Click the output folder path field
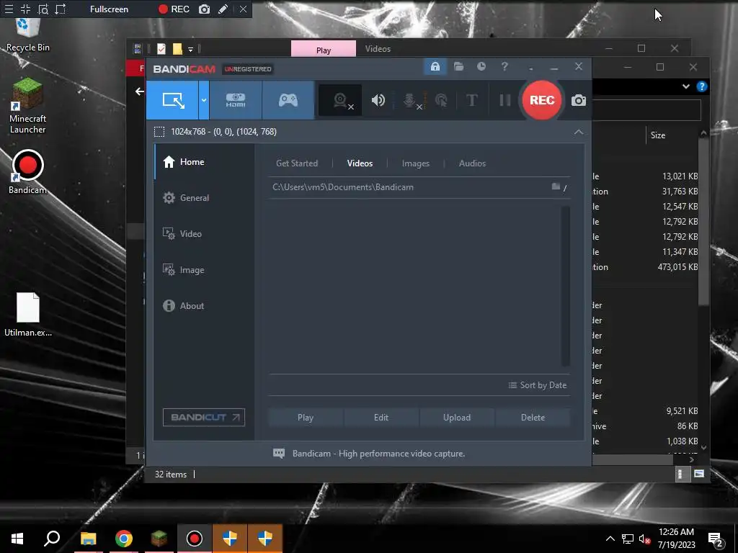 (409, 187)
